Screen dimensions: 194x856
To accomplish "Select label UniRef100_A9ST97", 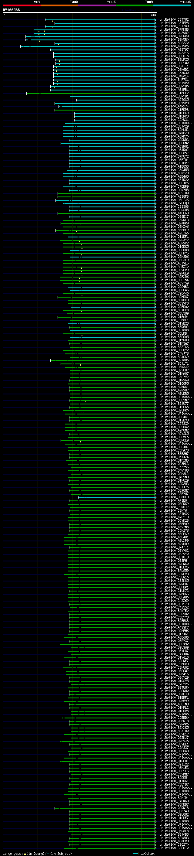I will pos(174,49).
